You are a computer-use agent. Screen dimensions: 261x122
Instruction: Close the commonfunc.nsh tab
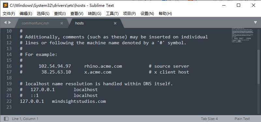(x=62, y=23)
